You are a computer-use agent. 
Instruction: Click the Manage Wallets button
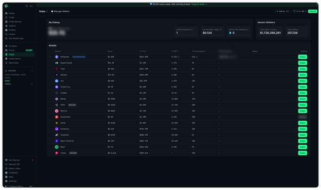pos(60,11)
